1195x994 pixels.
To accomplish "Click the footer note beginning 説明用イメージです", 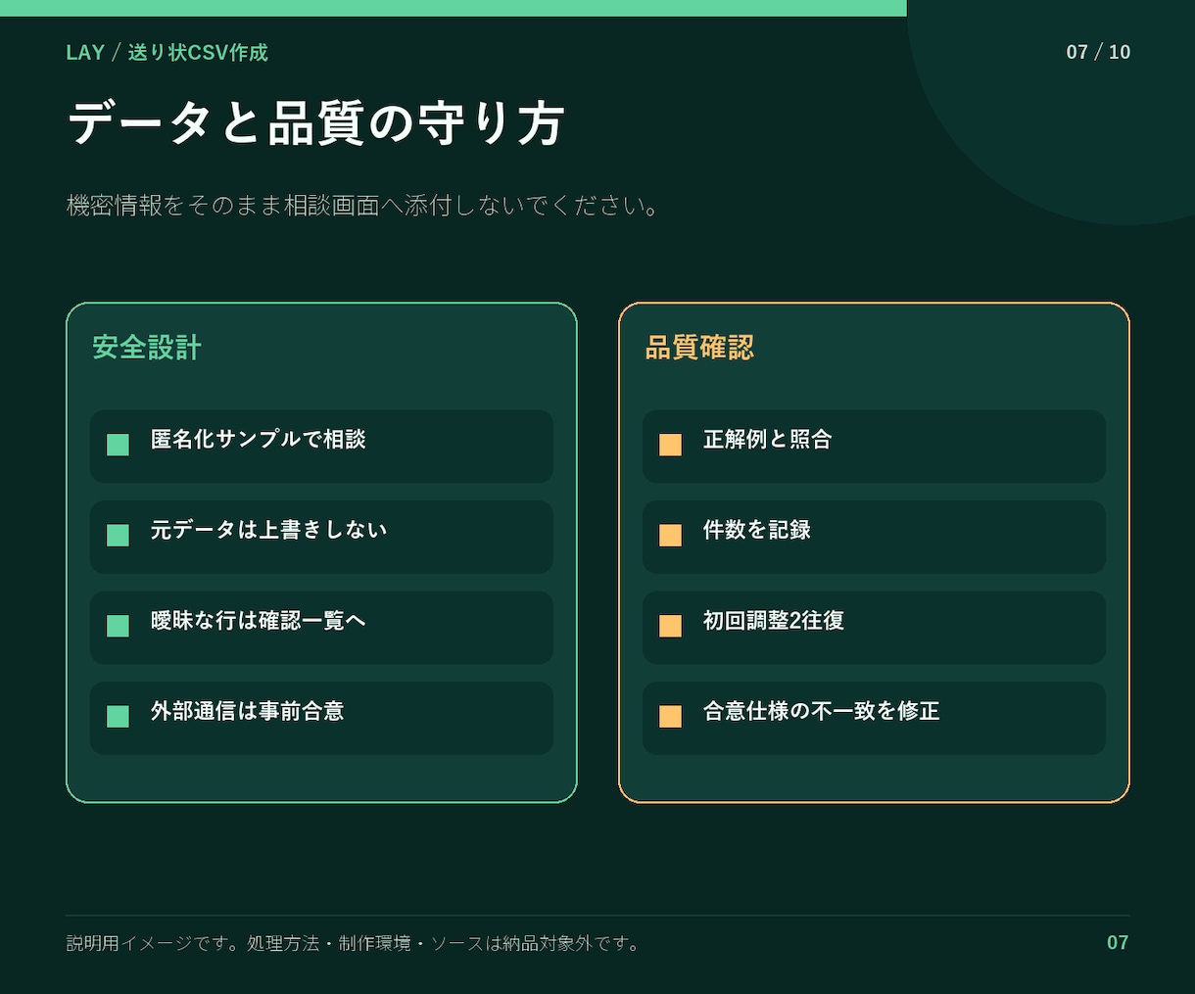I will point(355,944).
